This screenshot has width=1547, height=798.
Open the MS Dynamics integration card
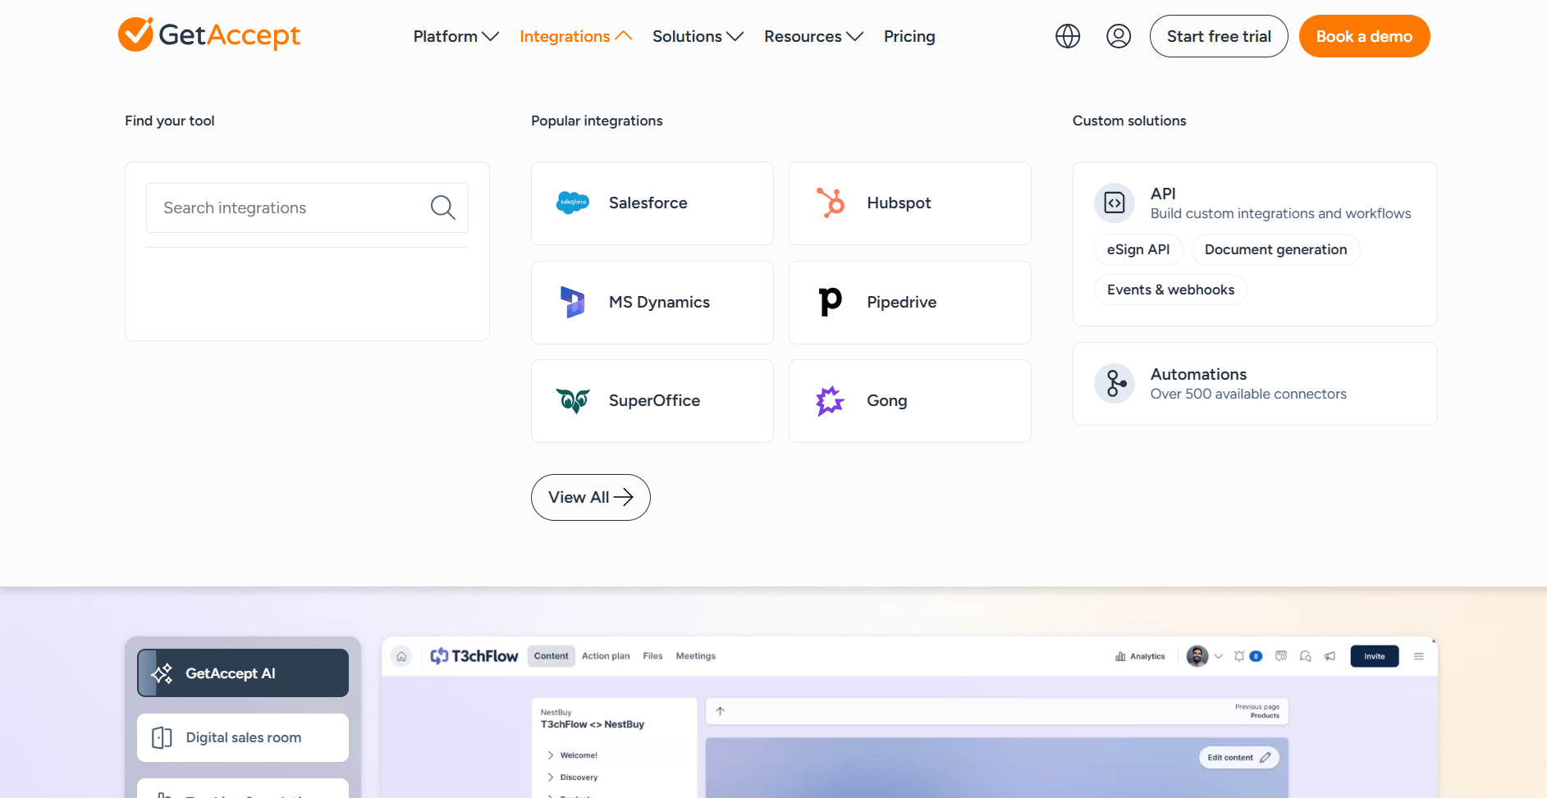coord(652,303)
